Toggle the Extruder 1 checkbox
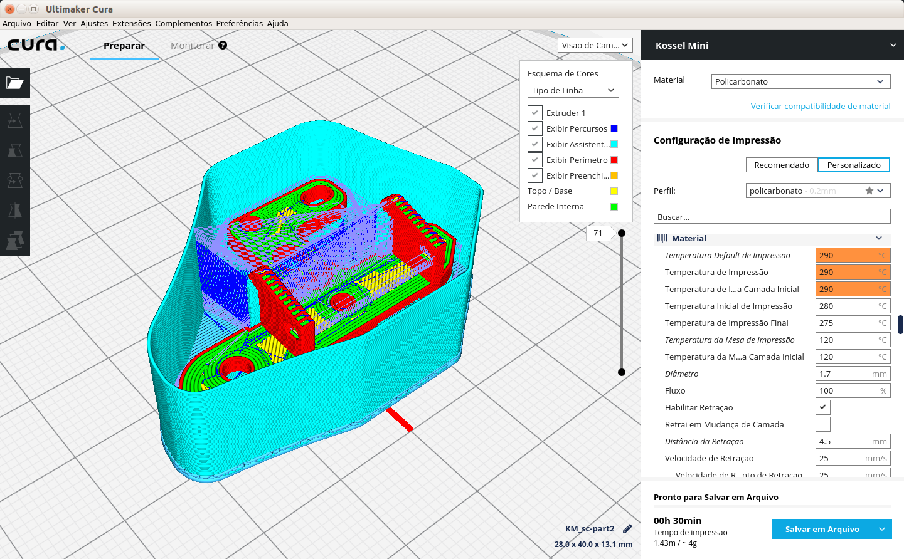The image size is (904, 559). click(535, 113)
